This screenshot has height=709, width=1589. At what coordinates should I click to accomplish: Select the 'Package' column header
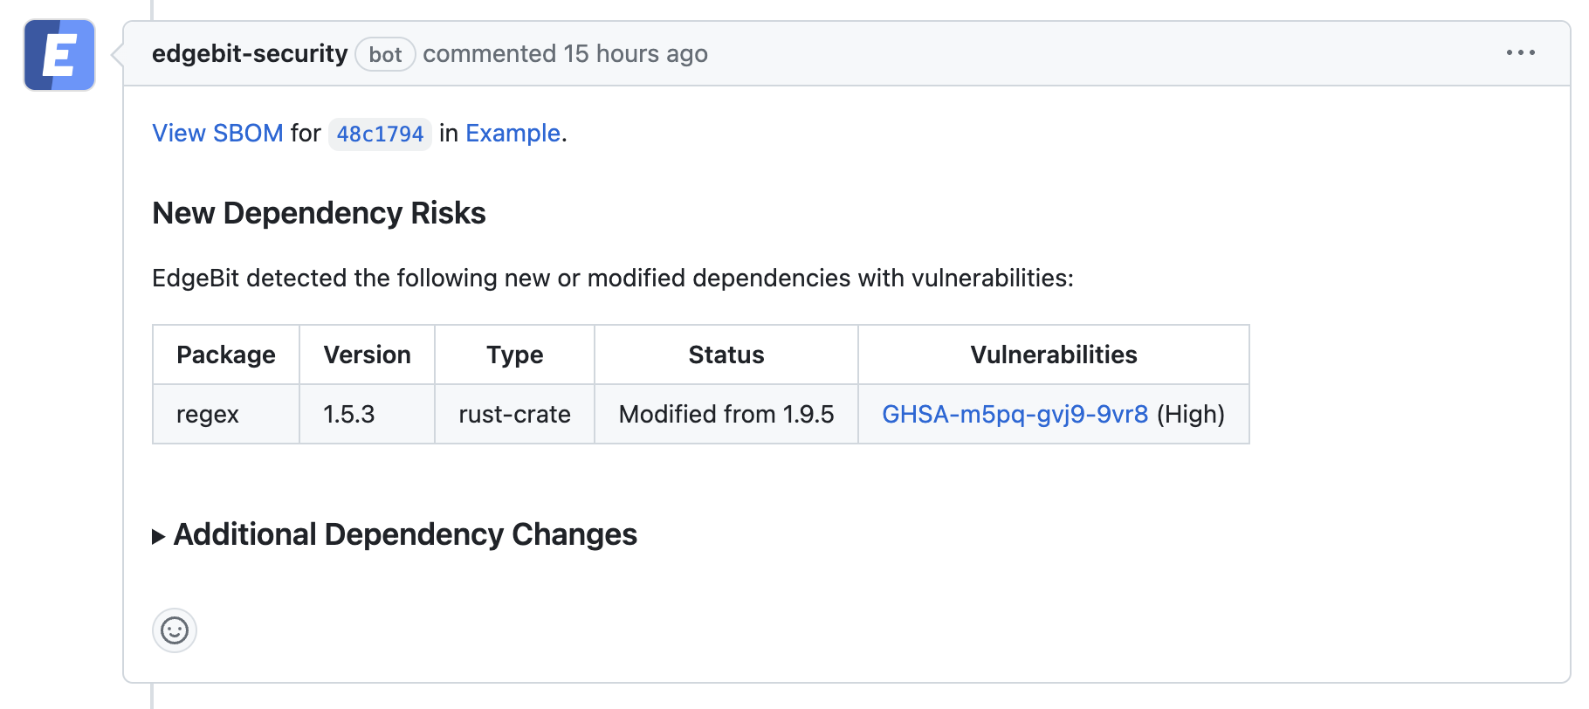pos(226,354)
